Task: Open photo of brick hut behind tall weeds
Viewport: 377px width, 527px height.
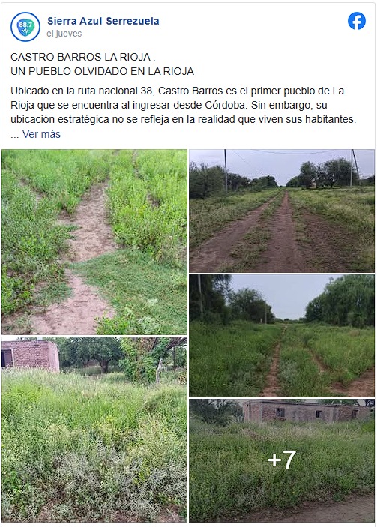Action: click(94, 430)
